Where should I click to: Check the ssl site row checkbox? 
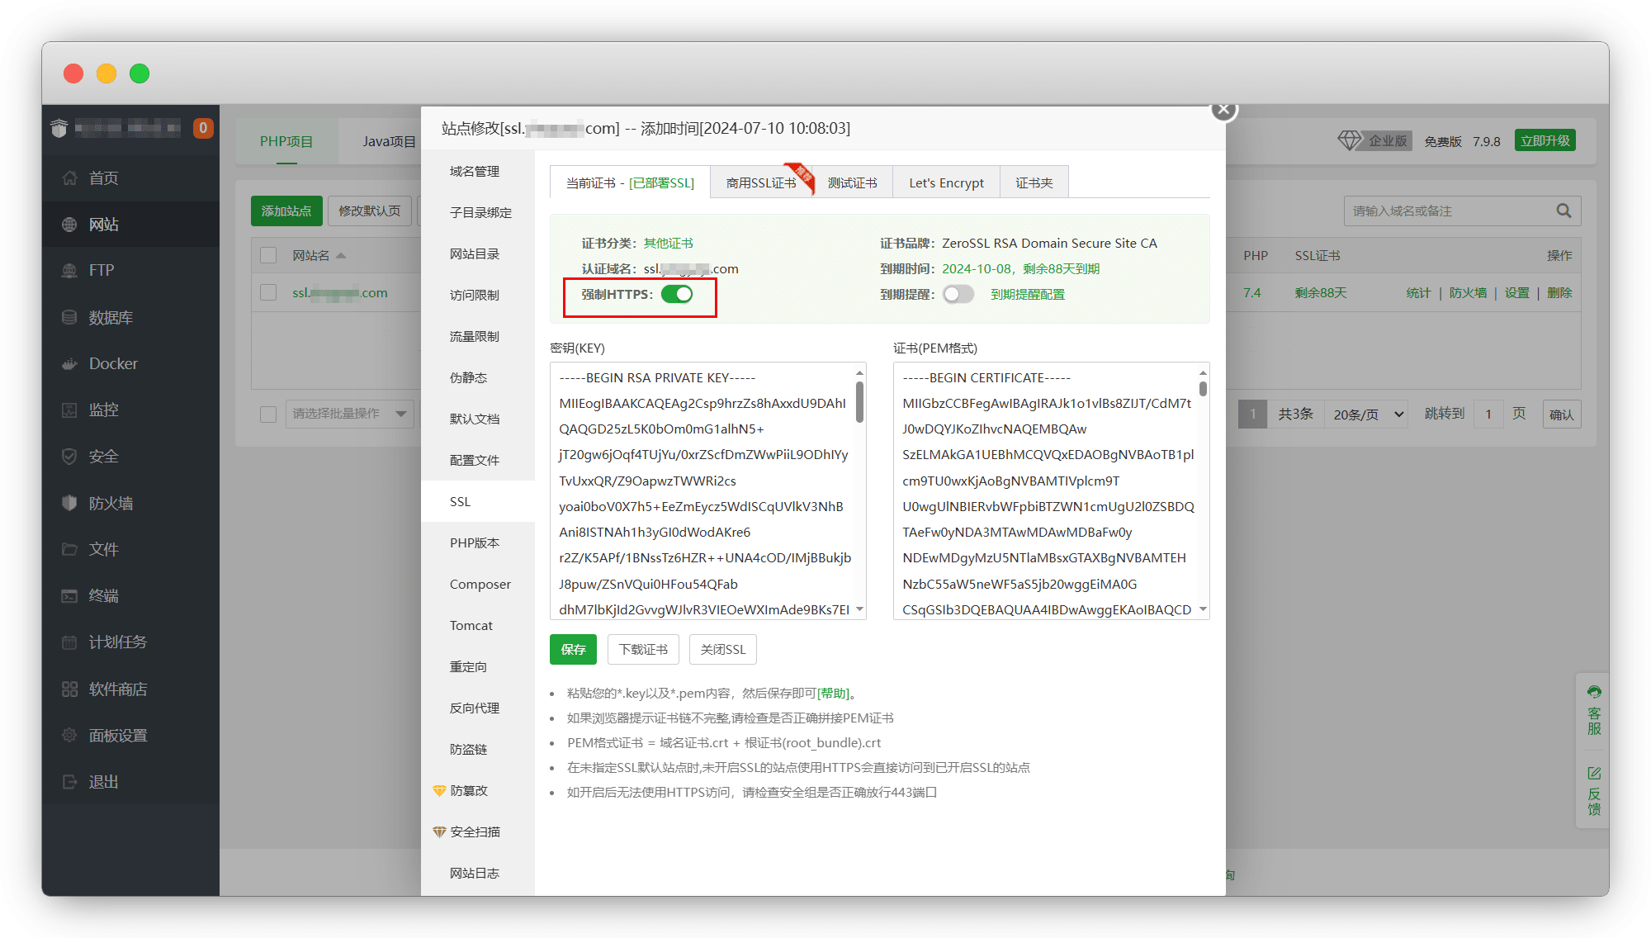pyautogui.click(x=268, y=293)
